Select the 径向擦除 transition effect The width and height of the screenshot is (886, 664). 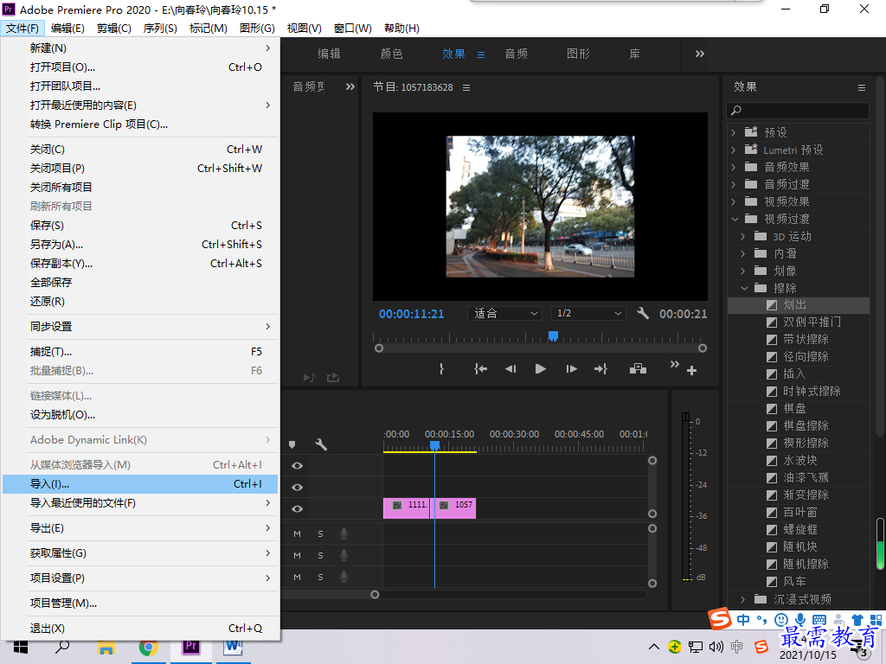[806, 356]
